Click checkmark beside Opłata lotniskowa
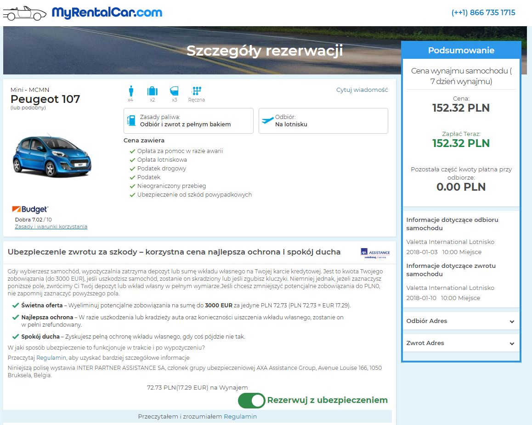 click(132, 160)
